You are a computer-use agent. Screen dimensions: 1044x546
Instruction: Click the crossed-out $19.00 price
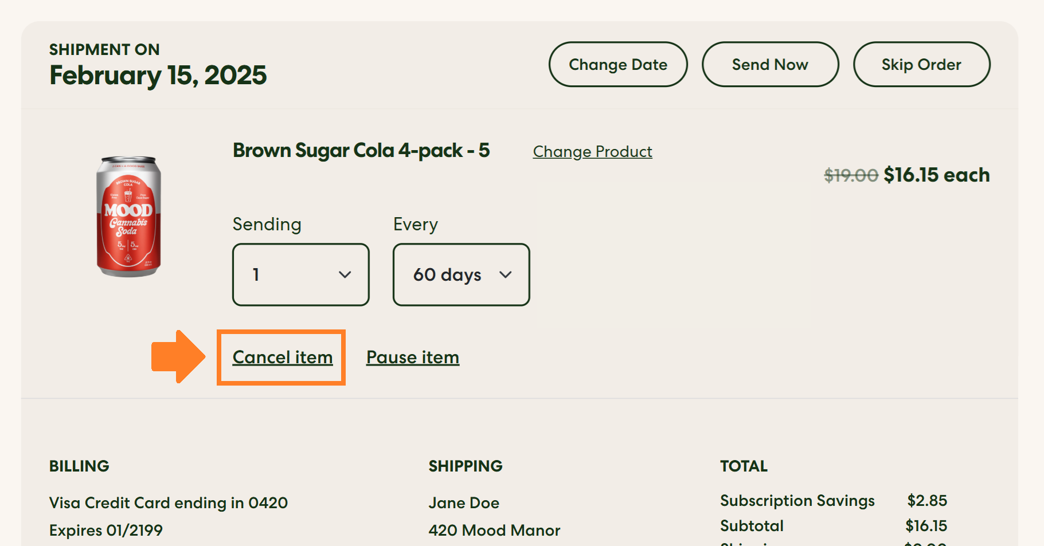pos(851,175)
